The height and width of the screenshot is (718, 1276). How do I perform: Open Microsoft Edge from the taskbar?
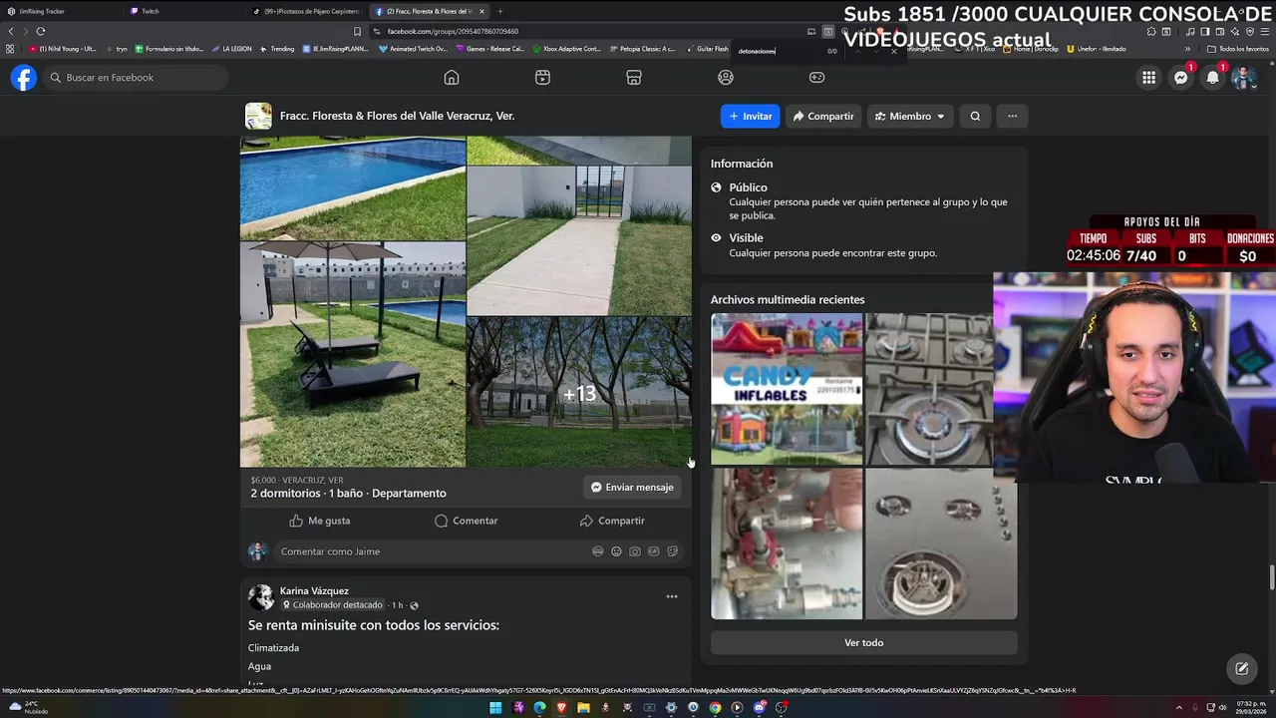coord(539,708)
